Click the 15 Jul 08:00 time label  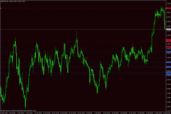(x=115, y=113)
